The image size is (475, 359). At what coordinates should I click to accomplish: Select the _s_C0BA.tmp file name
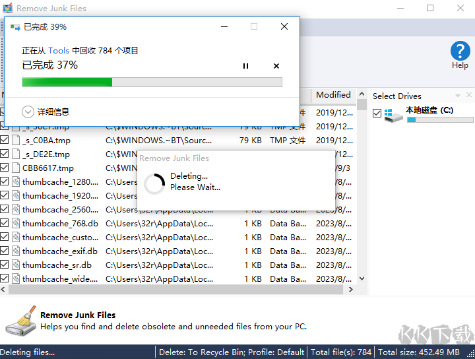[46, 141]
